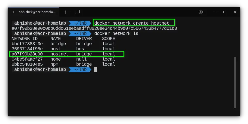Maximize the terminal window

(225, 12)
